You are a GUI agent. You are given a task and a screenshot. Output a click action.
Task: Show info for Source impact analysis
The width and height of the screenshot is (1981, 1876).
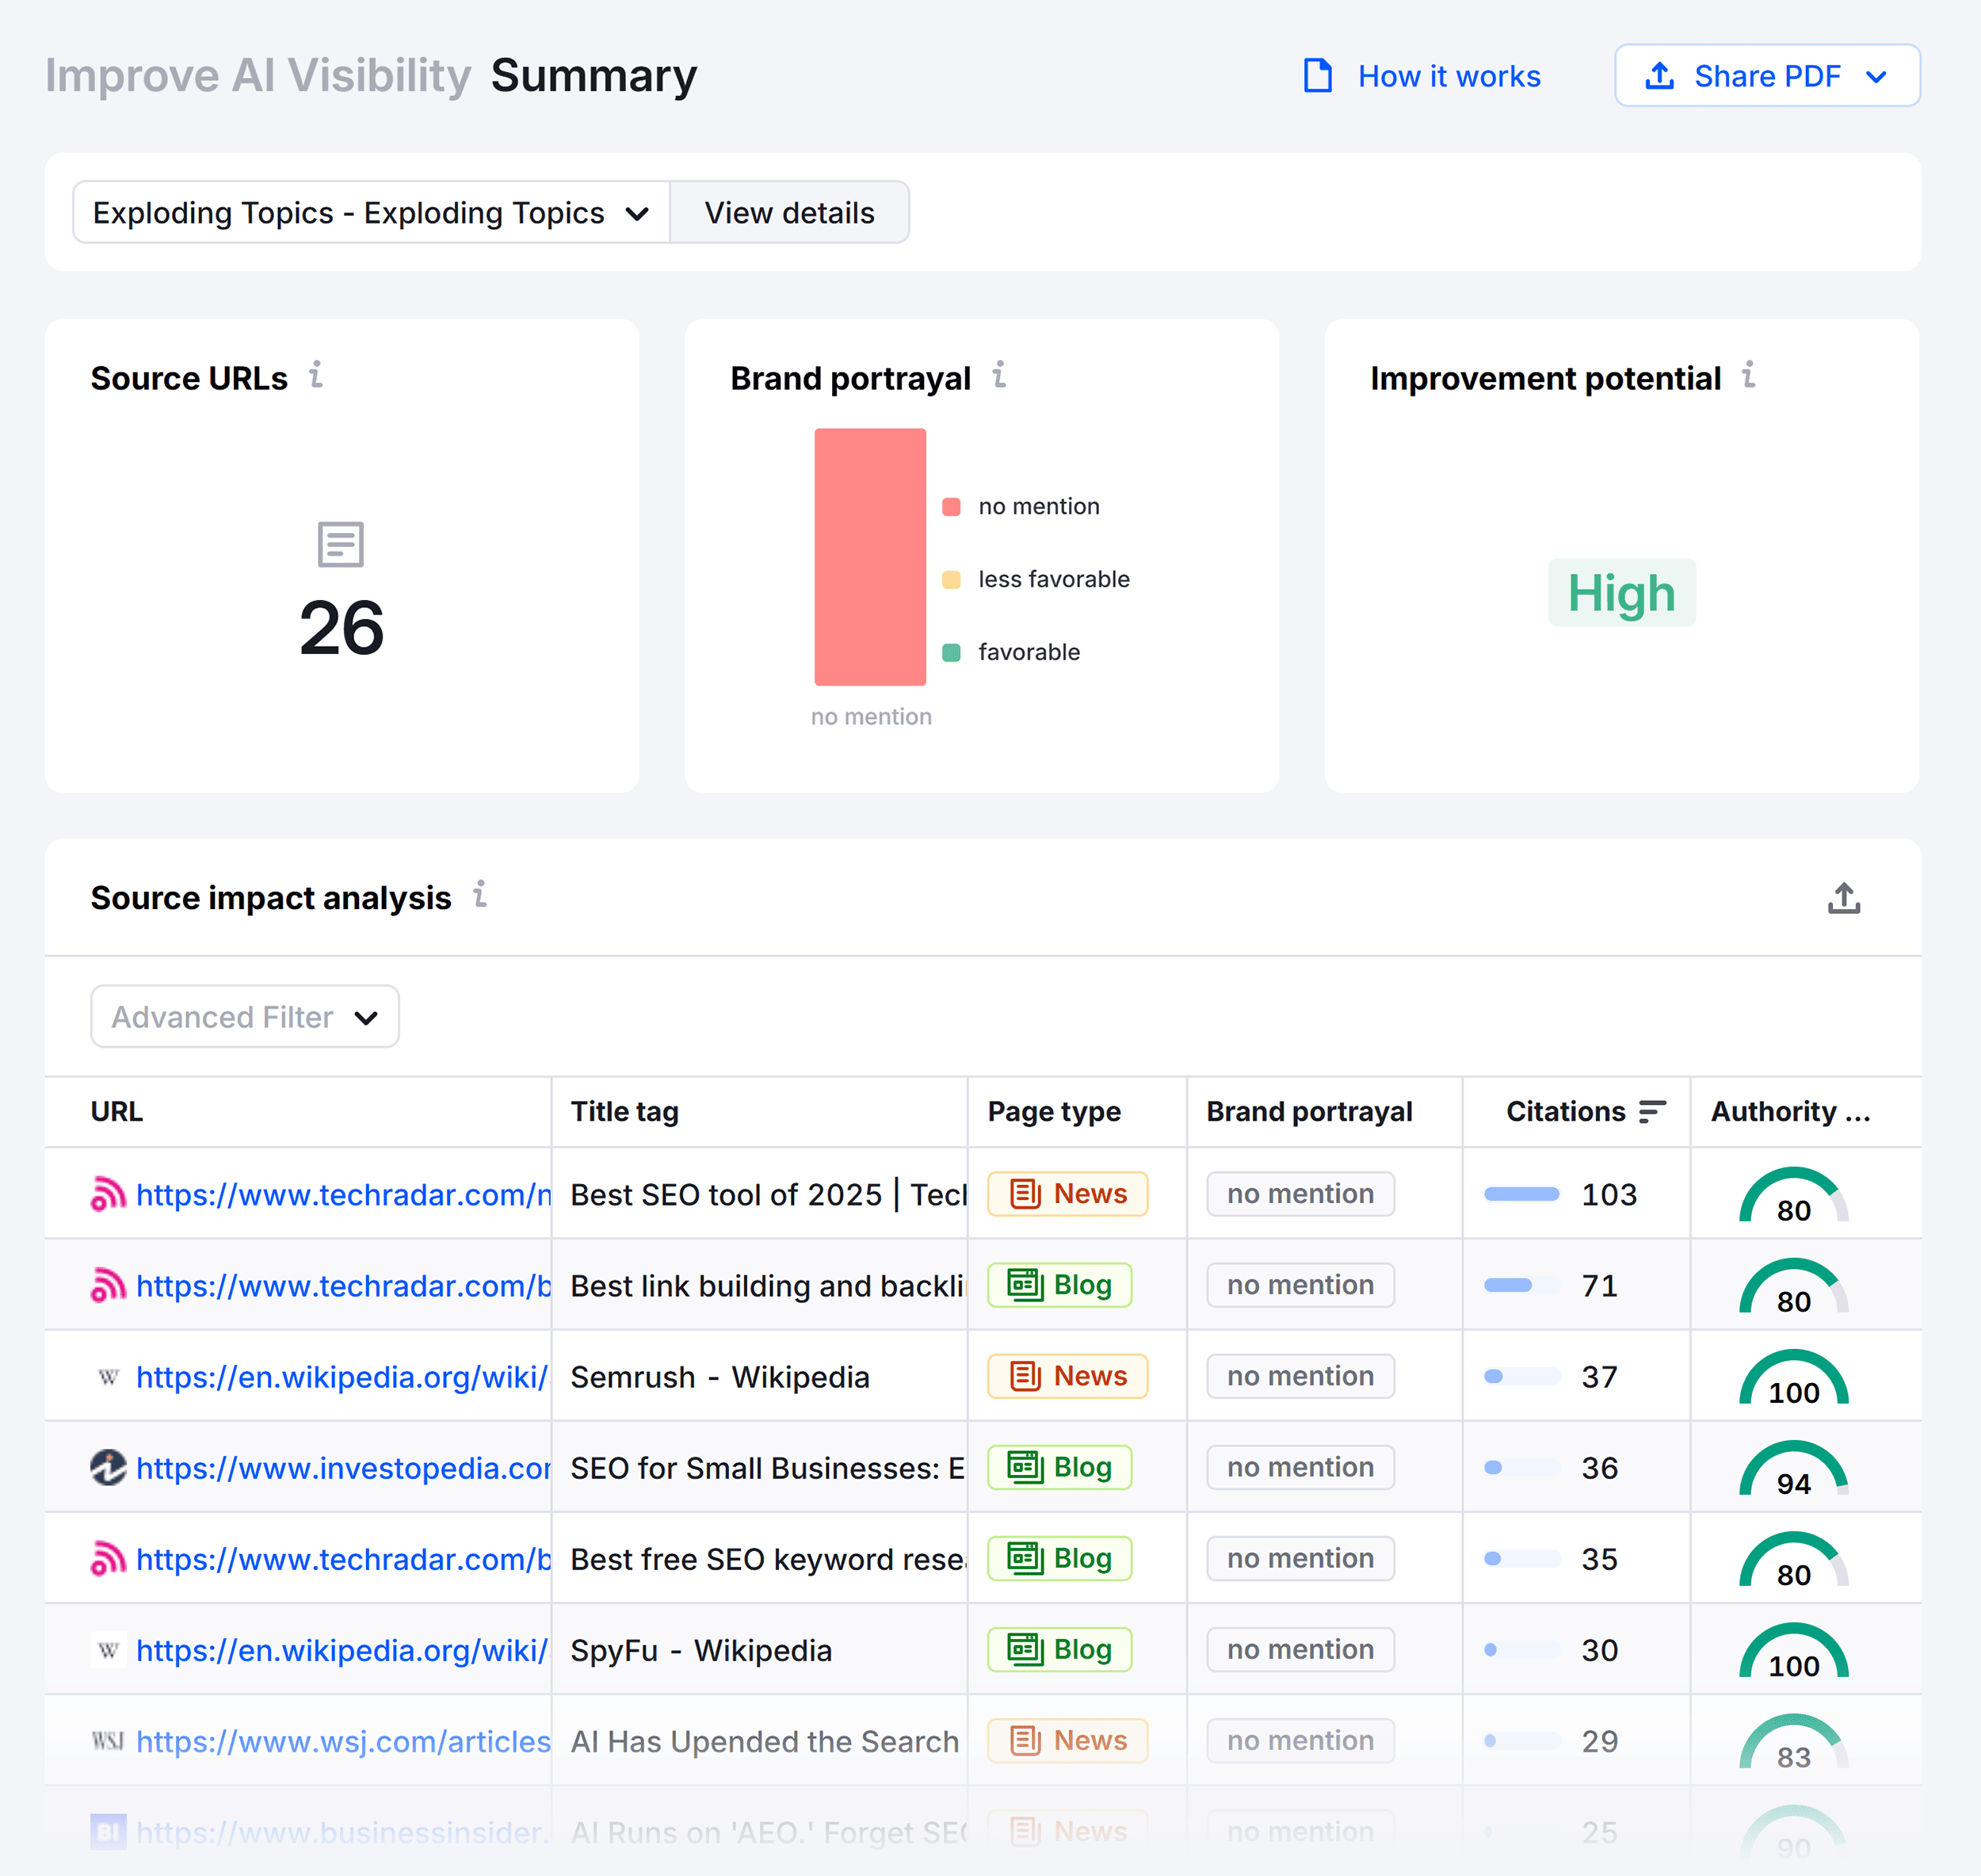(480, 894)
